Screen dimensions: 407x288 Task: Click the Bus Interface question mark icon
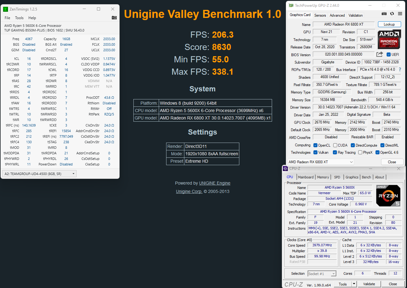click(x=400, y=69)
